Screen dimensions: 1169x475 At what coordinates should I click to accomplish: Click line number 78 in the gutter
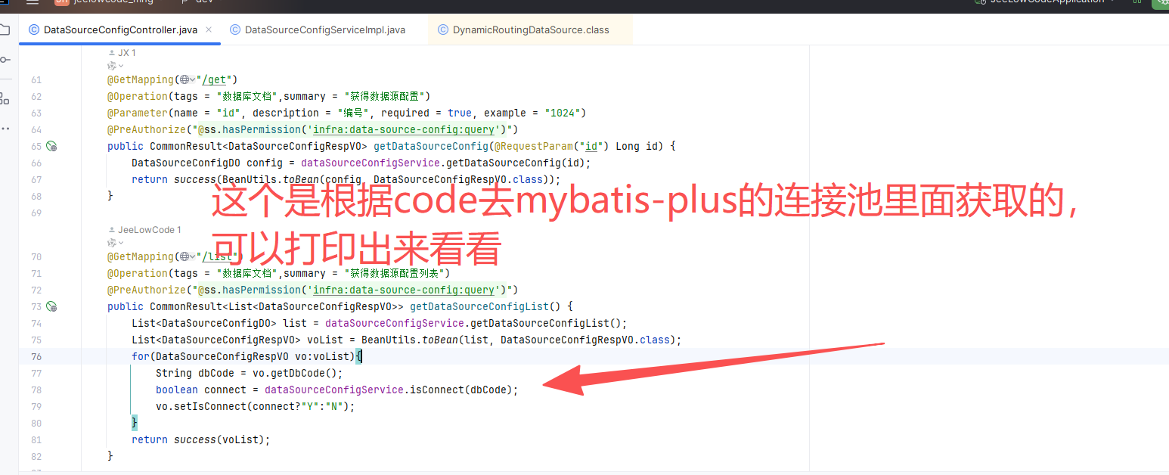click(36, 390)
